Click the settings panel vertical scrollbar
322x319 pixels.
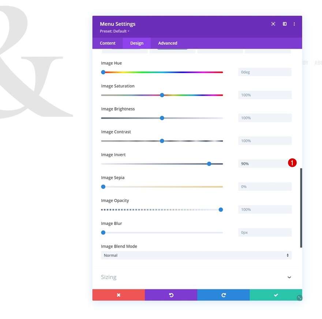(x=301, y=208)
